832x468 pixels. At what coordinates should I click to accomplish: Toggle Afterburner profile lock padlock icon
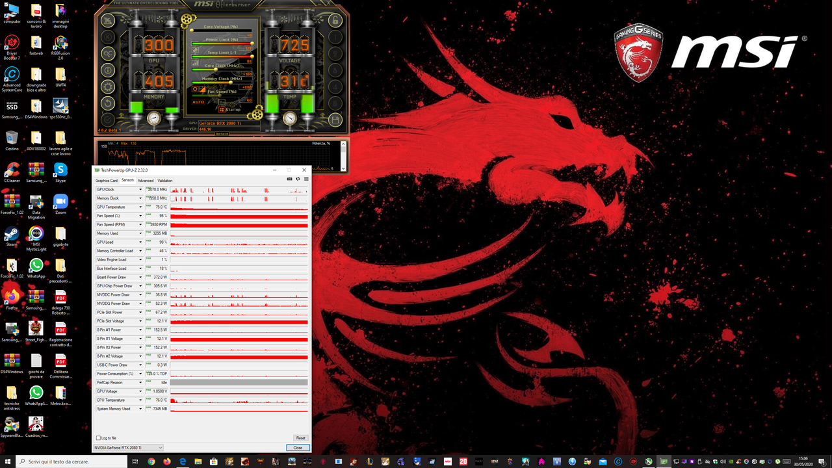(x=335, y=20)
